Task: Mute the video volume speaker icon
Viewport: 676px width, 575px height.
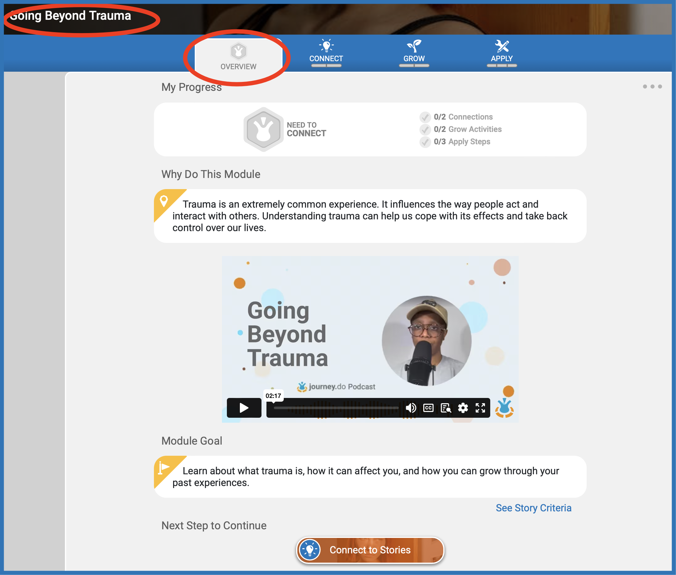Action: tap(410, 408)
